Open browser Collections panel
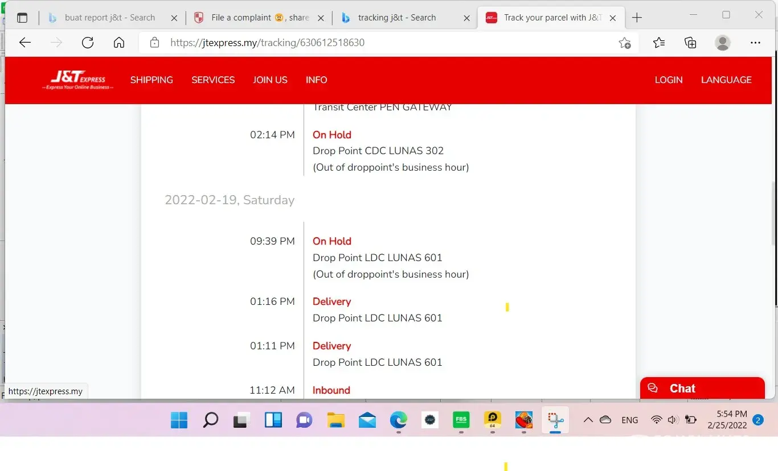The image size is (778, 471). coord(690,43)
